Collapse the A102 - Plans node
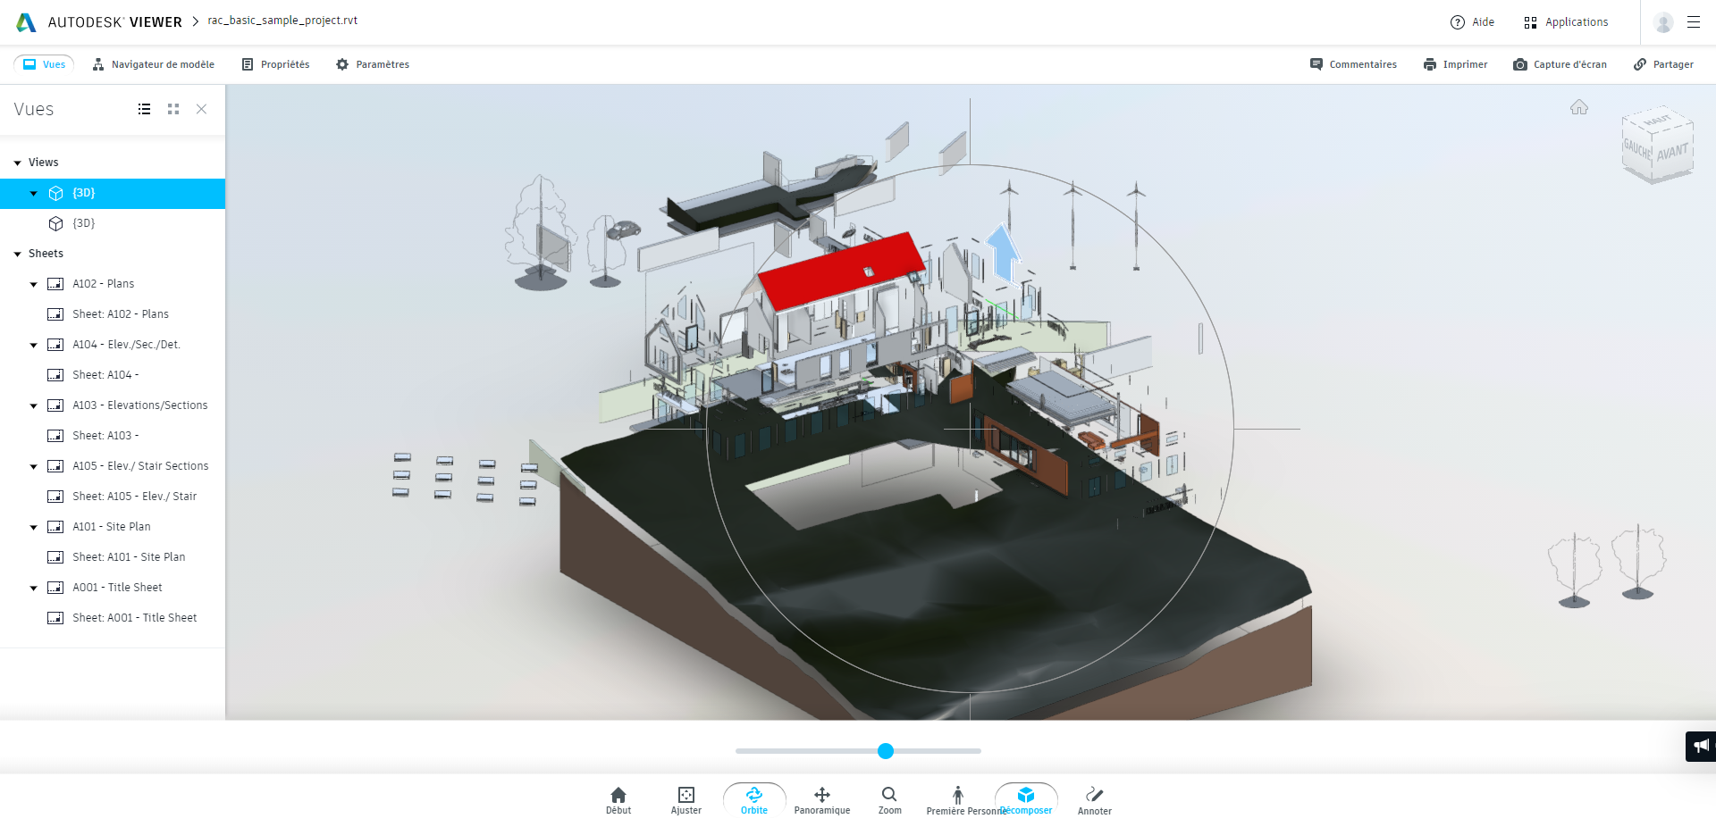1716x827 pixels. tap(34, 285)
